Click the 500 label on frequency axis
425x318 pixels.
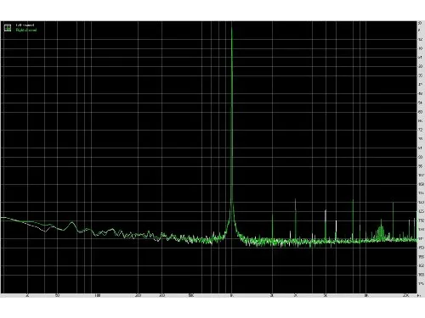[191, 296]
